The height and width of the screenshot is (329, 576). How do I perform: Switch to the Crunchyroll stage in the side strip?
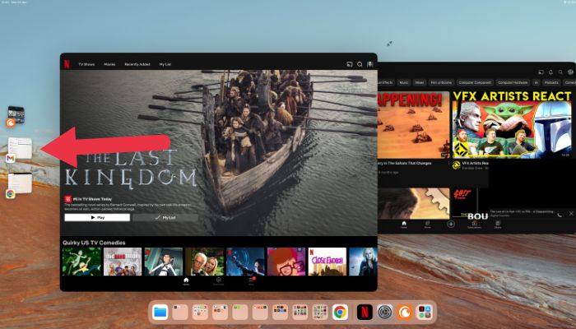click(16, 117)
